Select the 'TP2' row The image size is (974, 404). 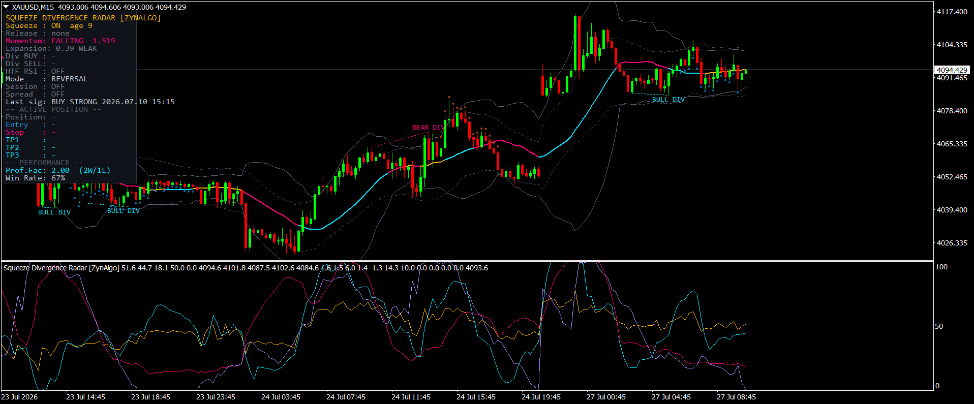pos(31,147)
